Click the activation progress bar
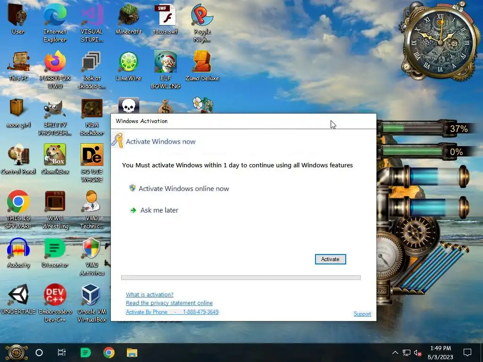Viewport: 483px width, 362px height. tap(241, 278)
